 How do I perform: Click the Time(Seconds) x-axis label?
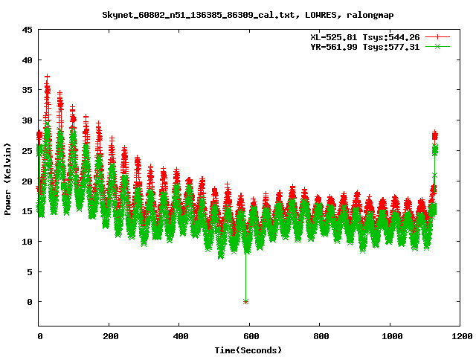[248, 350]
